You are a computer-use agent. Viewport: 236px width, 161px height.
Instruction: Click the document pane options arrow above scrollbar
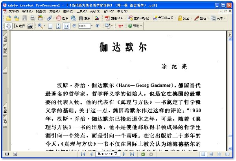pyautogui.click(x=230, y=35)
